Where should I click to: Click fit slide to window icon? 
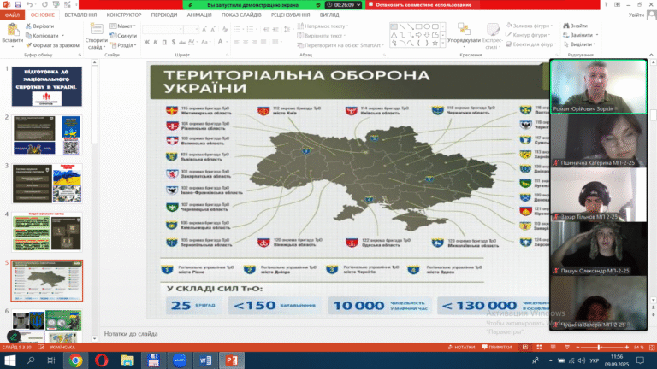(x=650, y=348)
